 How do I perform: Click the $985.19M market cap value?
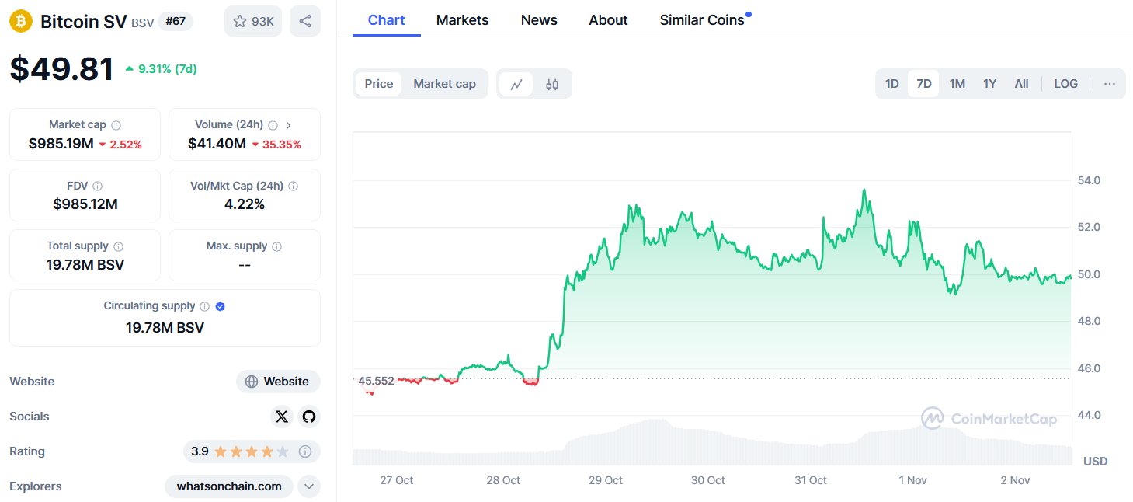(61, 144)
